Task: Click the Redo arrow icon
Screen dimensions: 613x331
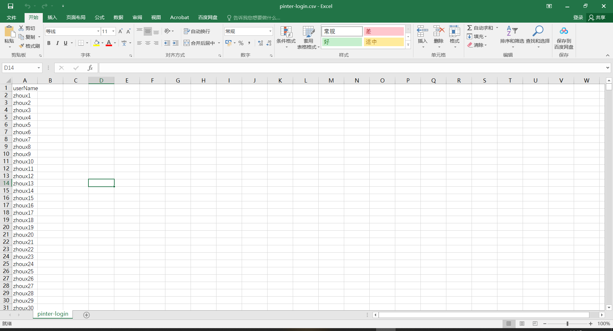Action: (44, 6)
